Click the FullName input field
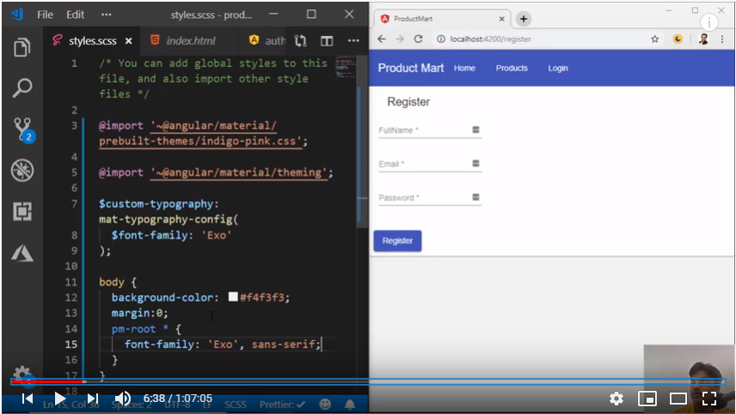The width and height of the screenshot is (736, 414). tap(423, 131)
